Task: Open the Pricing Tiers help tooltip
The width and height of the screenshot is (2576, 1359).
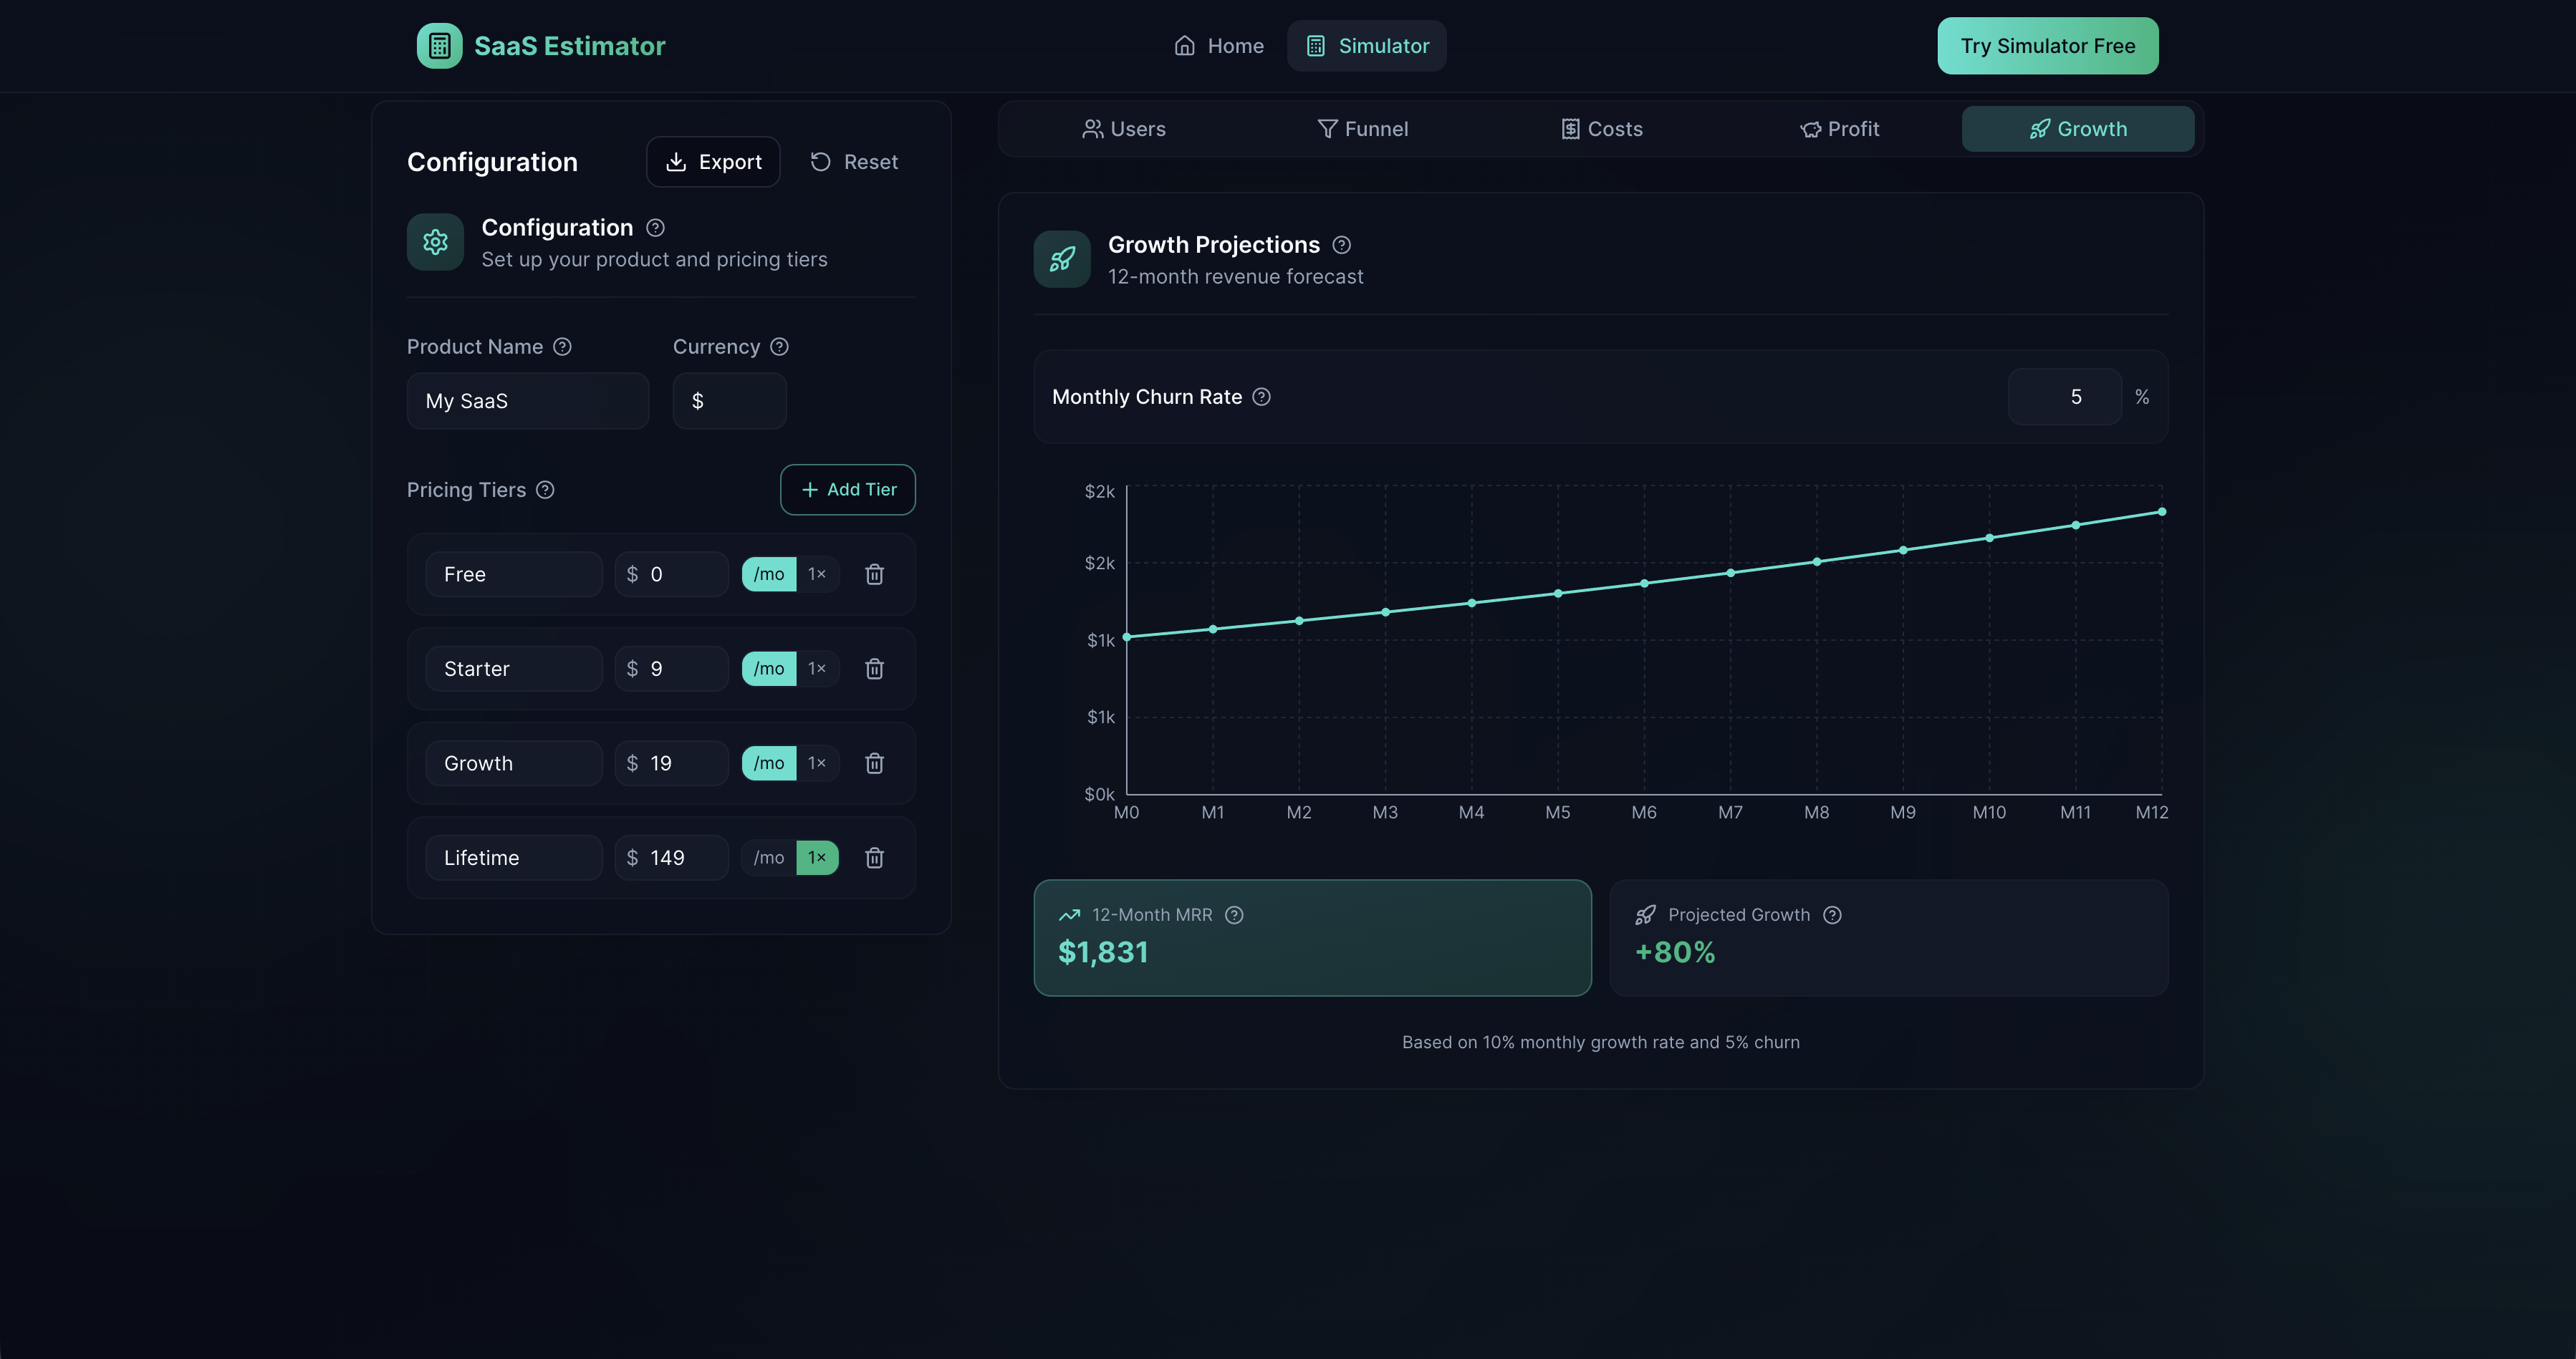Action: (x=545, y=490)
